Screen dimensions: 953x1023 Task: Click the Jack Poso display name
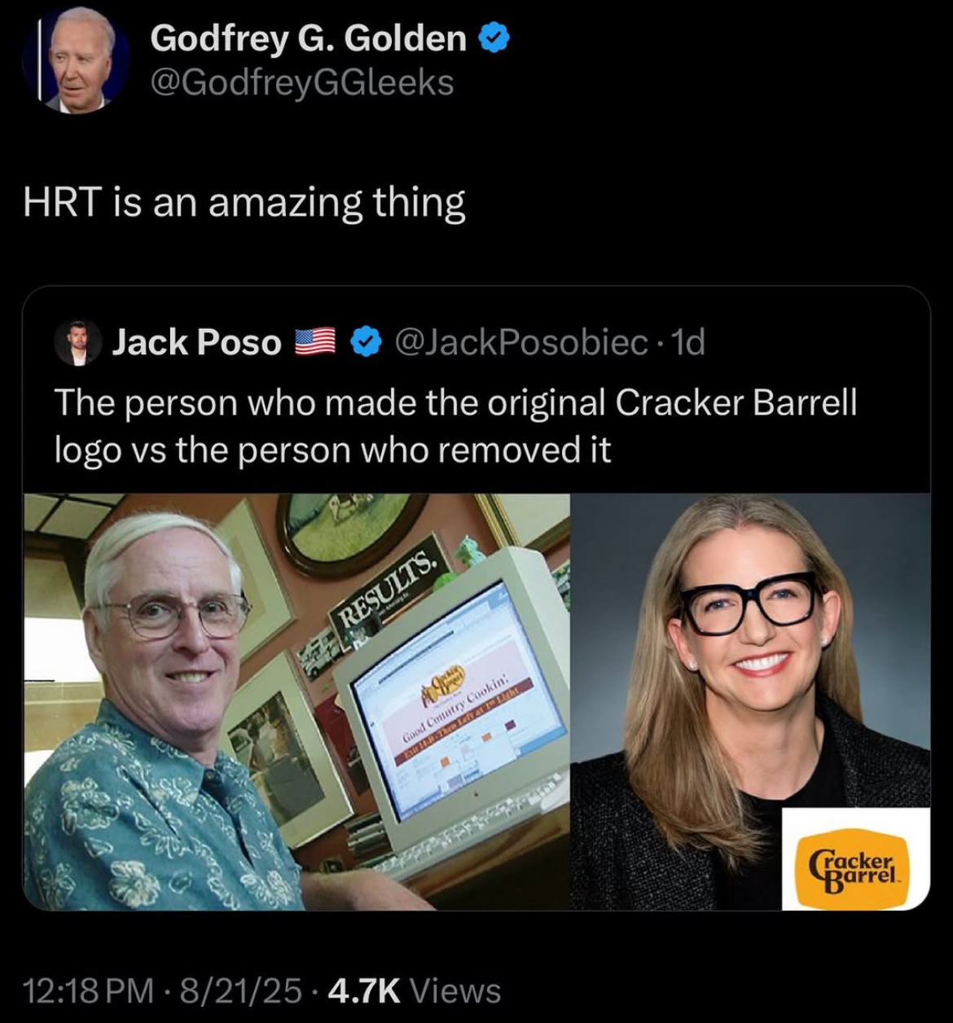tap(196, 342)
